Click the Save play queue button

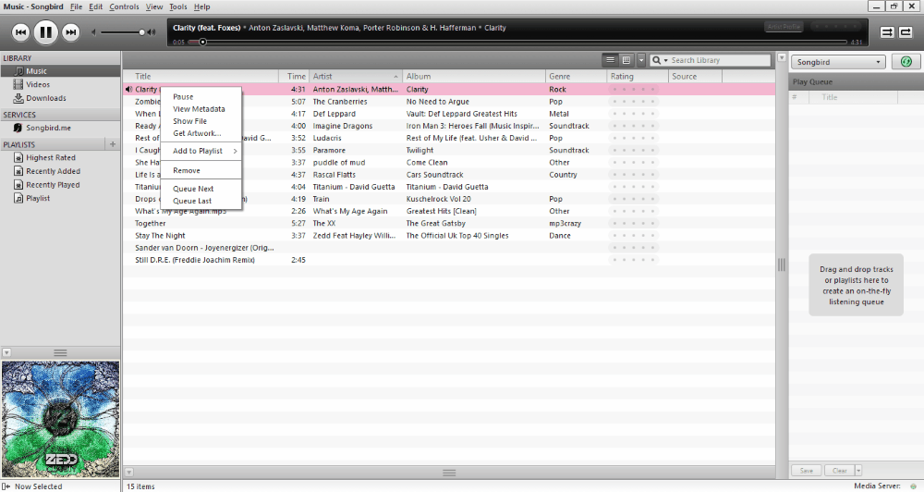pos(806,470)
